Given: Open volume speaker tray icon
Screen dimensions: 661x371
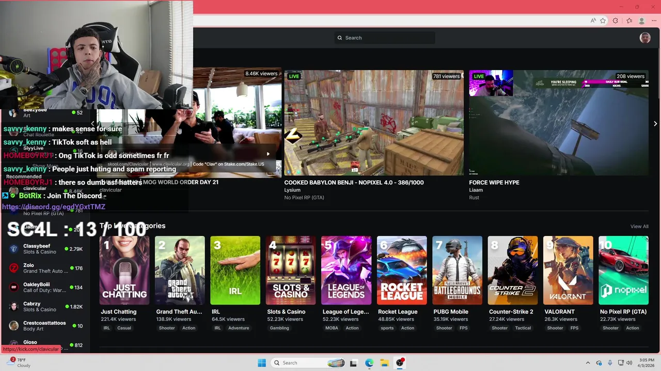Looking at the screenshot, I should coord(629,363).
